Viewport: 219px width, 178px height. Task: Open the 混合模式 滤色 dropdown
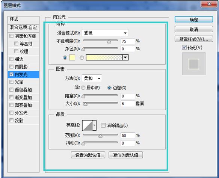[x=105, y=33]
